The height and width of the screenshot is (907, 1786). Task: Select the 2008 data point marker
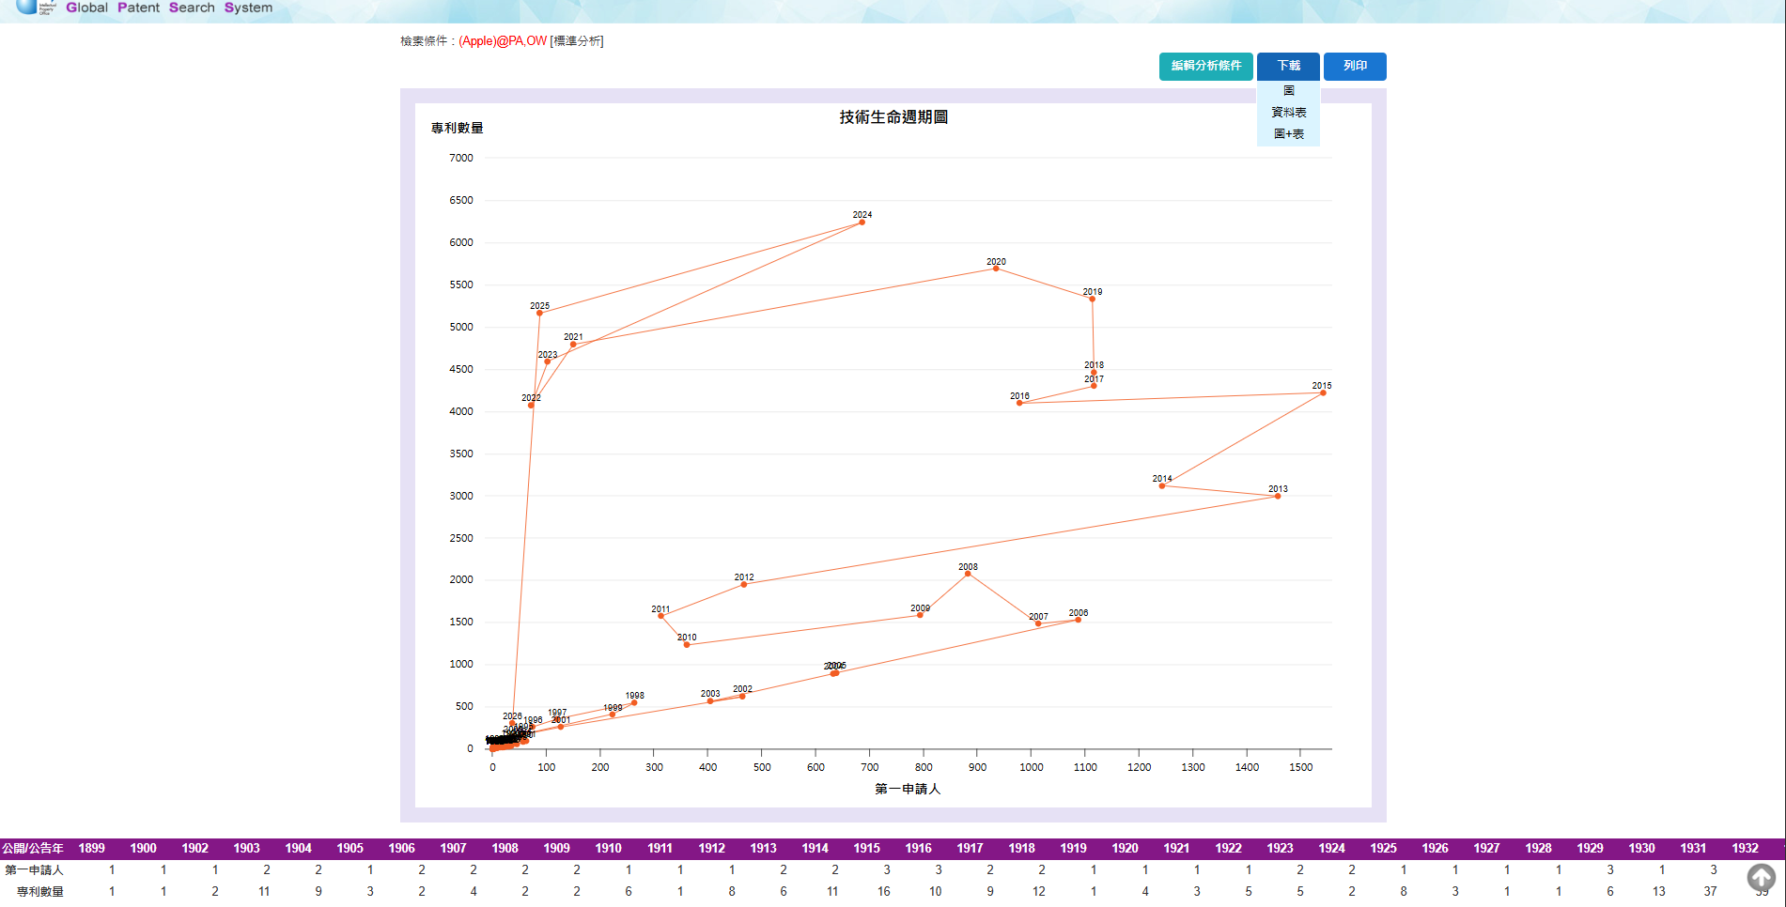(968, 574)
